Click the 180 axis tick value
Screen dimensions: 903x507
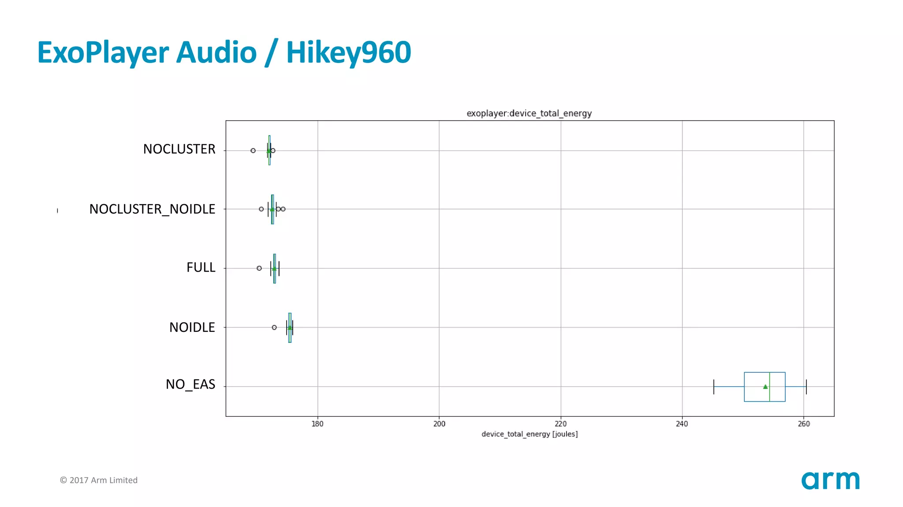click(317, 424)
